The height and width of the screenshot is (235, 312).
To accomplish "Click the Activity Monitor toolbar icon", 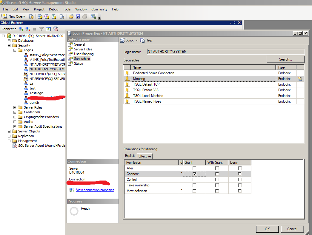I will point(93,16).
